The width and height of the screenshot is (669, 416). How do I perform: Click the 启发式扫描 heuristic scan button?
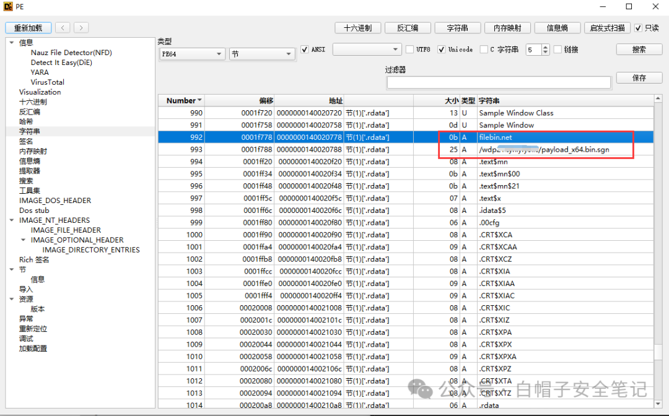[607, 28]
